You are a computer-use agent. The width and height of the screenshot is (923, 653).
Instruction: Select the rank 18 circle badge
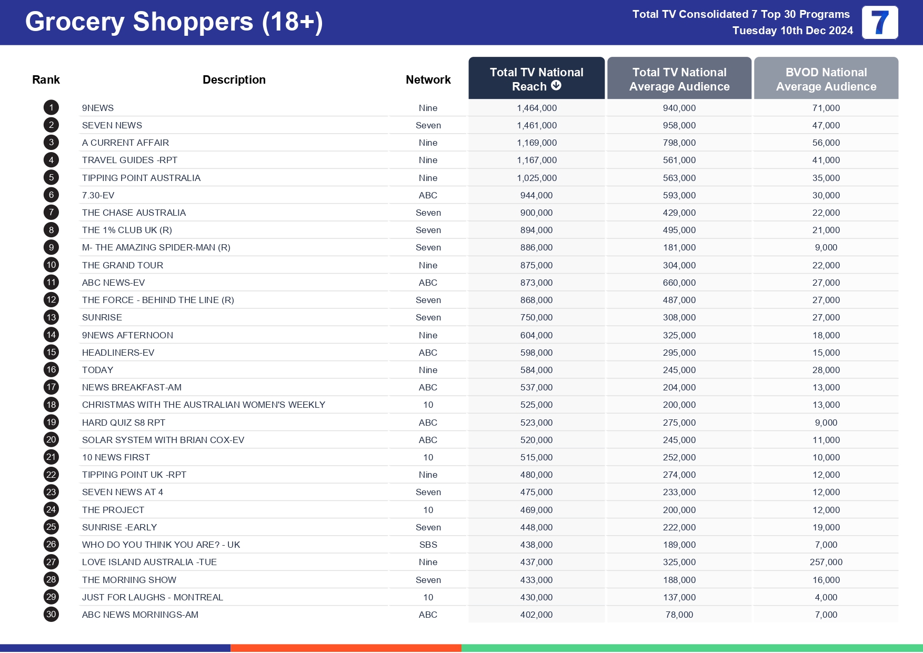click(51, 405)
